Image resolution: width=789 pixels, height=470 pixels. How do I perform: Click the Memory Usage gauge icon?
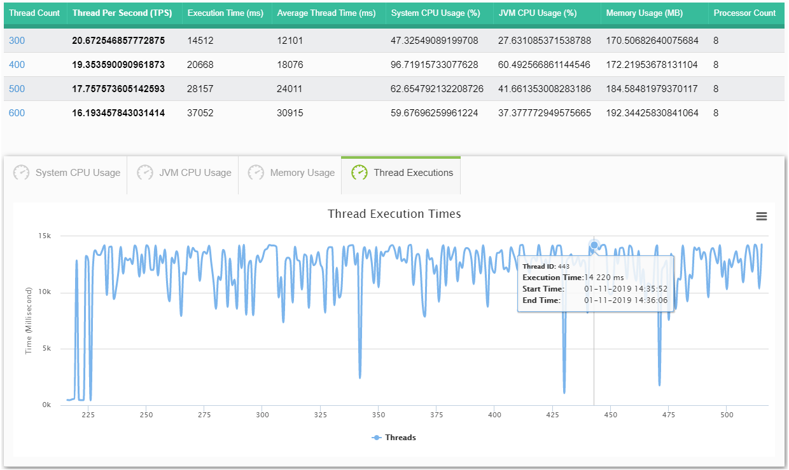256,173
